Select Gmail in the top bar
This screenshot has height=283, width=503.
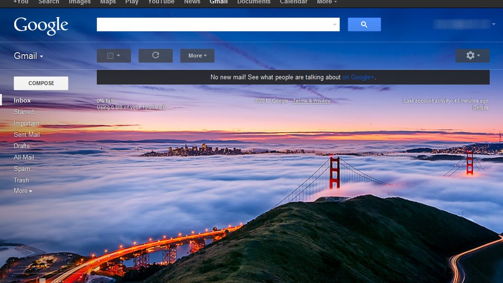[x=219, y=2]
